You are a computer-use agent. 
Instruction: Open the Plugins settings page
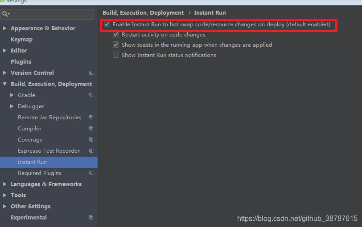(21, 62)
